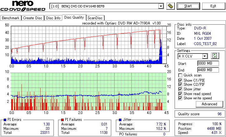Click the PO failures value 0
This screenshot has height=137, width=226.
pyautogui.click(x=164, y=134)
